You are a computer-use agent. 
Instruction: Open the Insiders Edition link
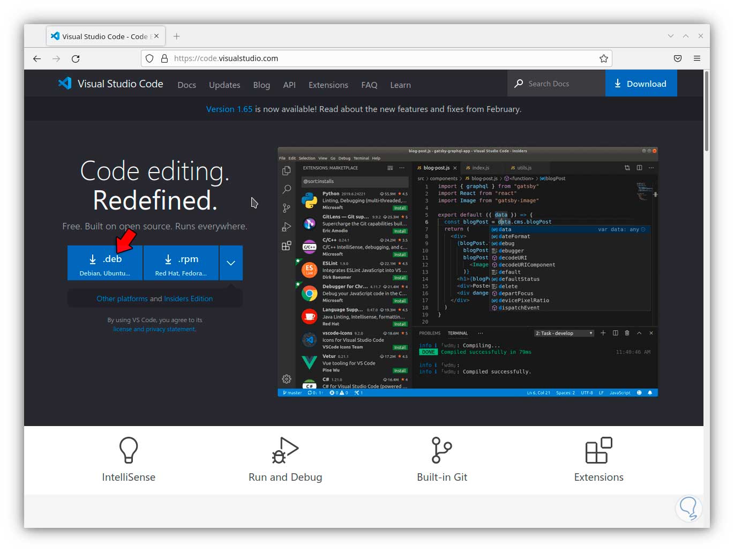point(188,299)
